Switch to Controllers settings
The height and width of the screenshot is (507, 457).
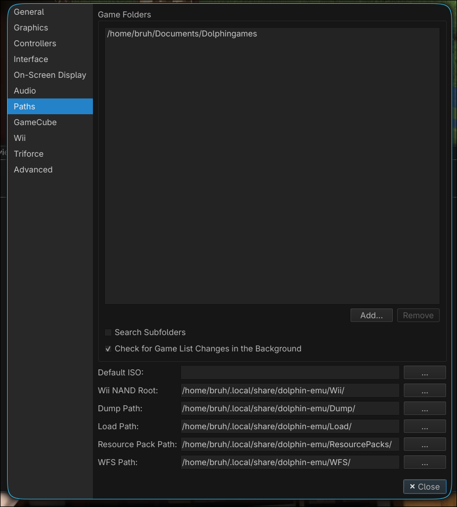[x=50, y=44]
